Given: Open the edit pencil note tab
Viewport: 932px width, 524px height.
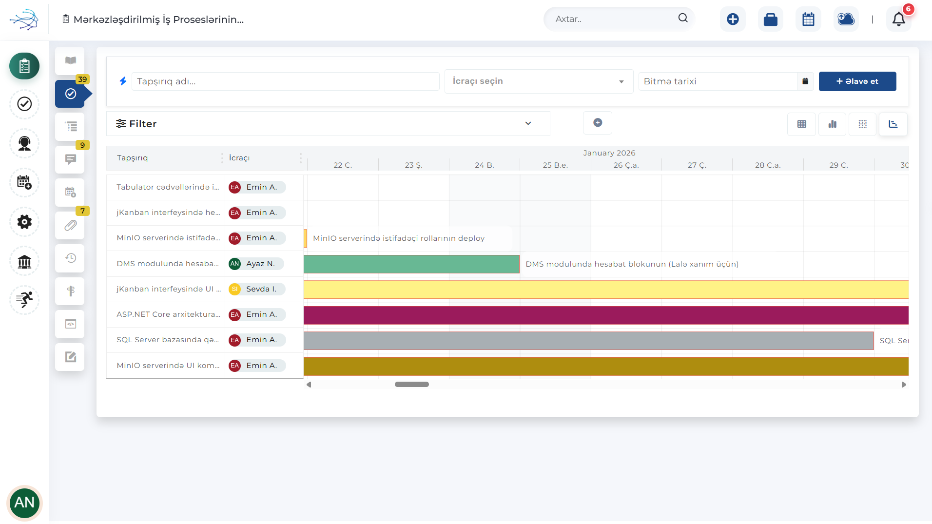Looking at the screenshot, I should point(70,357).
